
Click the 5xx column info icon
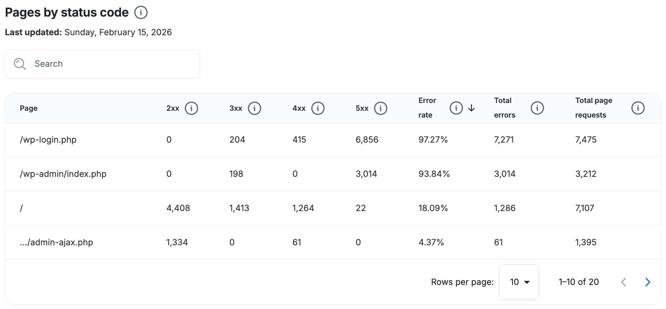pyautogui.click(x=380, y=108)
